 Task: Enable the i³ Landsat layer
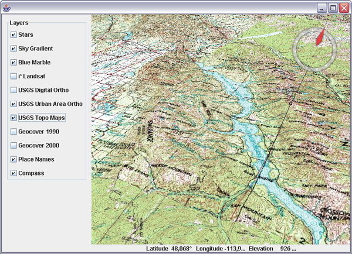13,76
